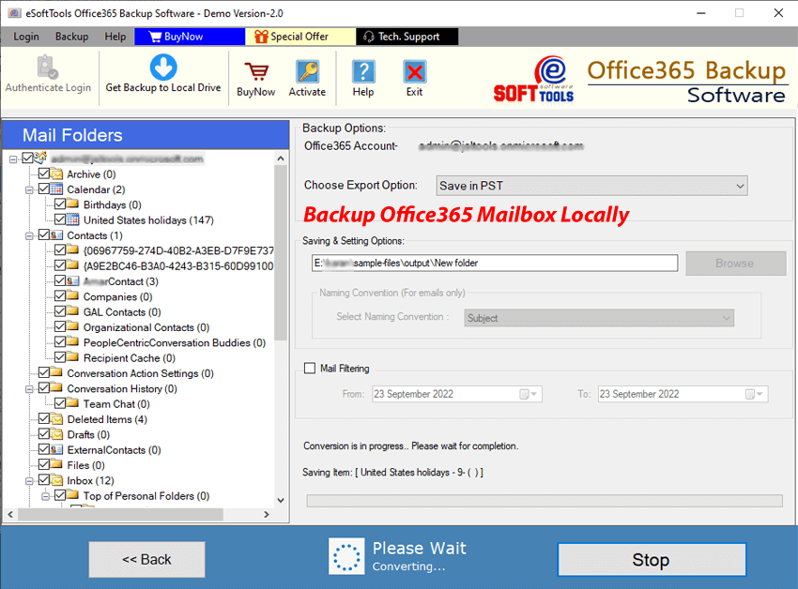Open the Choose Export Option dropdown
798x589 pixels.
click(x=592, y=186)
